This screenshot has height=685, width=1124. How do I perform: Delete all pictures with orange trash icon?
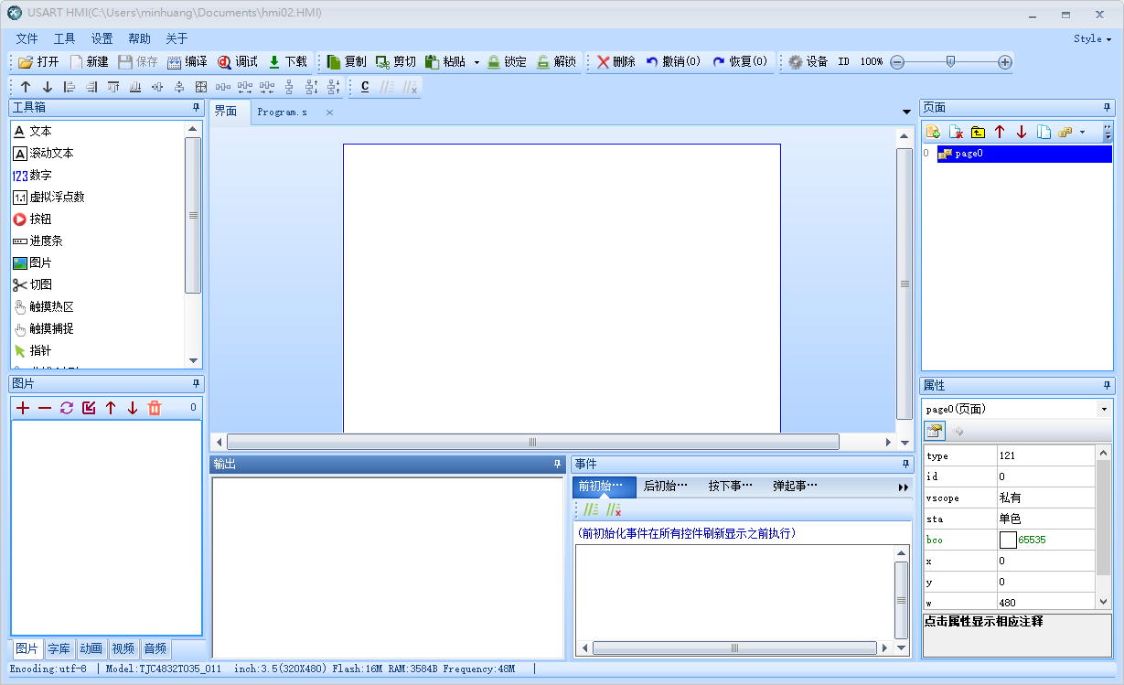pyautogui.click(x=155, y=408)
